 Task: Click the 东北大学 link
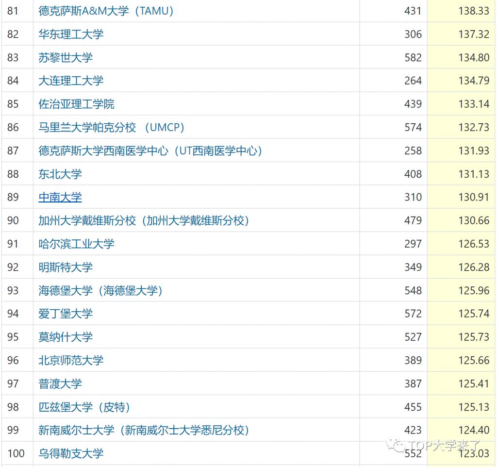click(60, 174)
